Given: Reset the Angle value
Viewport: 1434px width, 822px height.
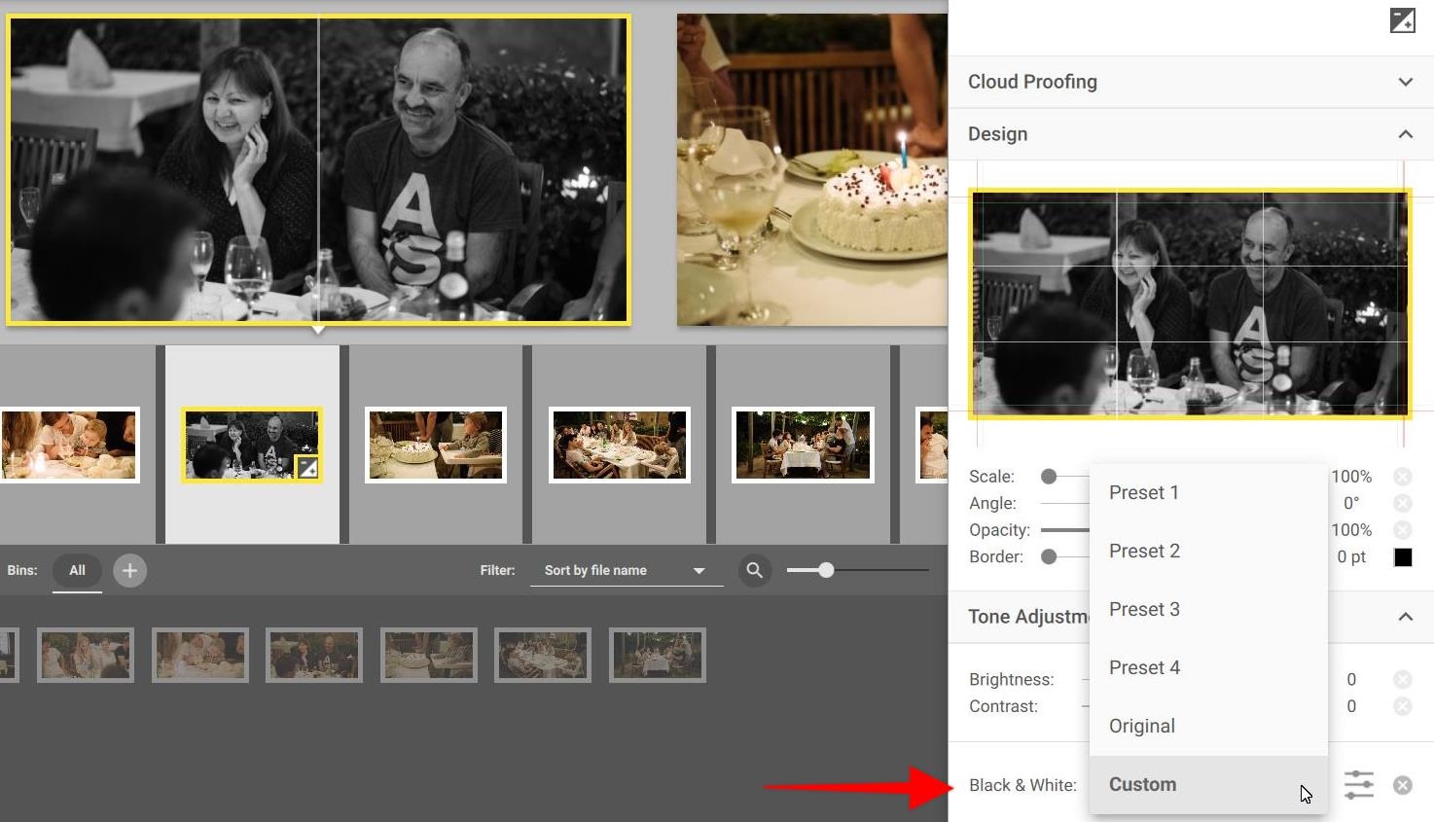Looking at the screenshot, I should click(1402, 503).
